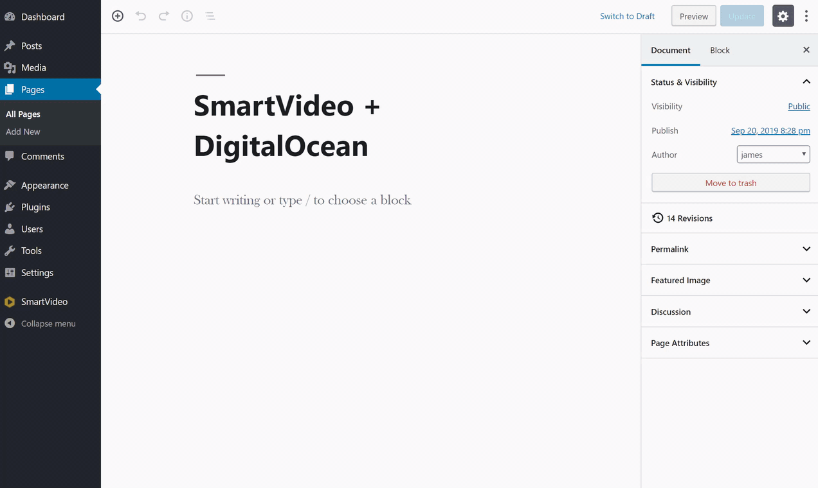Open the block navigation outline icon
The height and width of the screenshot is (488, 818).
tap(210, 16)
